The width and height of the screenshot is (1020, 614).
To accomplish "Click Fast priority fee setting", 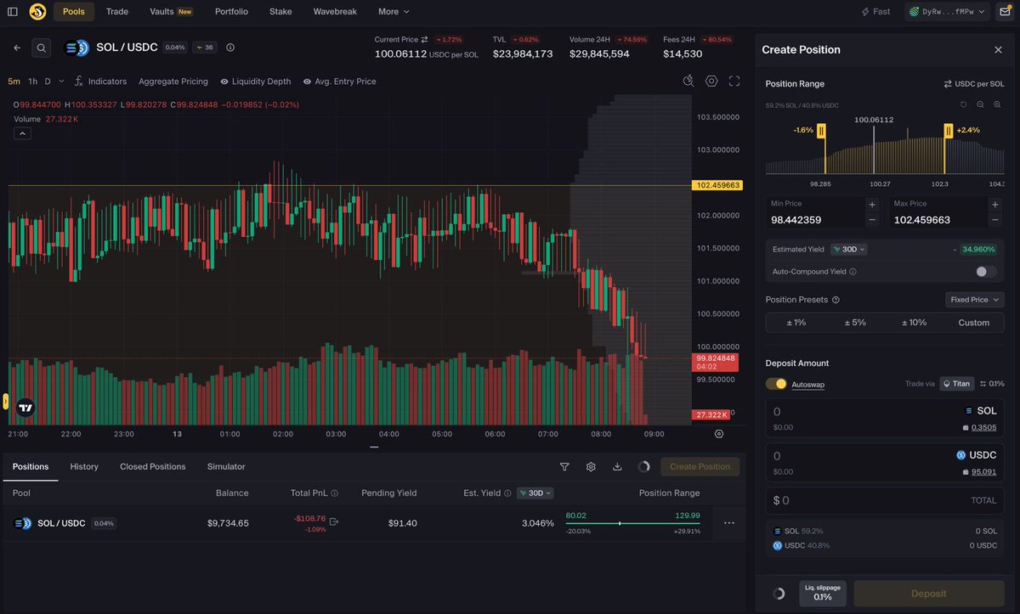I will [x=875, y=12].
